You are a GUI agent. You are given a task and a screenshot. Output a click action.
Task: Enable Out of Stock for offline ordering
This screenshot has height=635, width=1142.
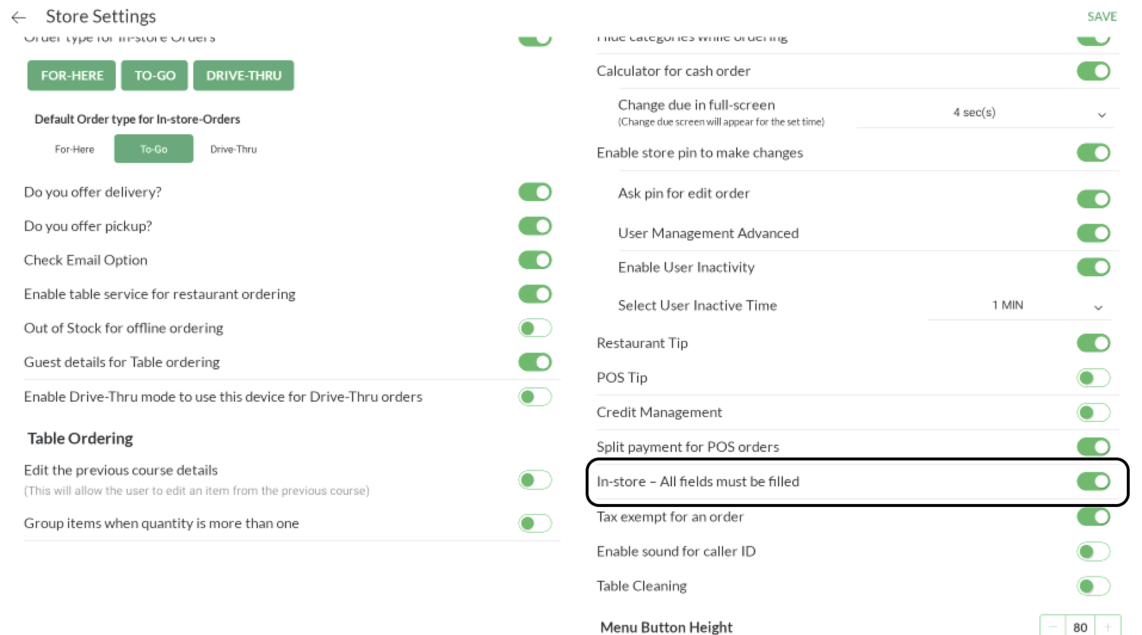coord(535,328)
